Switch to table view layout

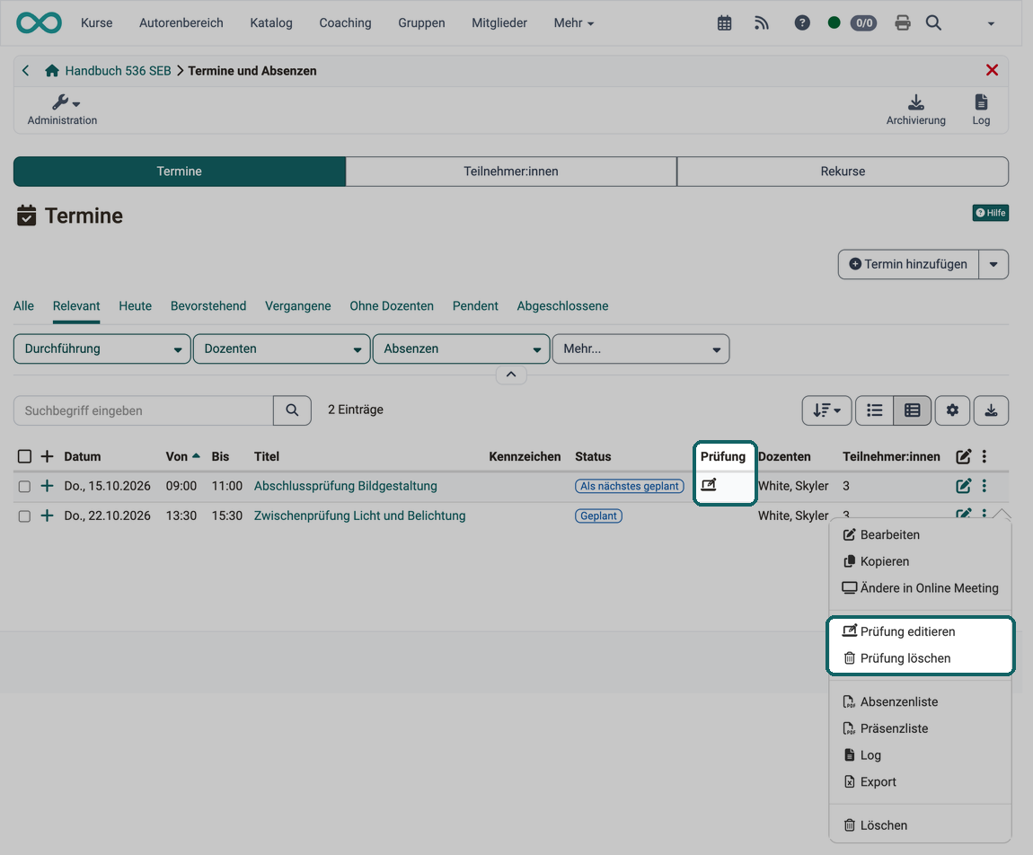(x=912, y=410)
